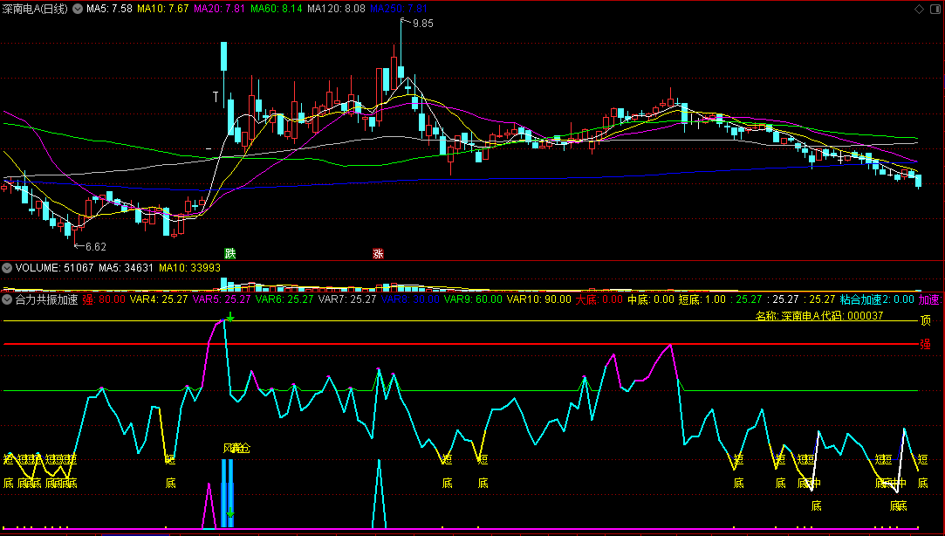
Task: Click the red 强: 80.00 value
Action: [x=104, y=299]
